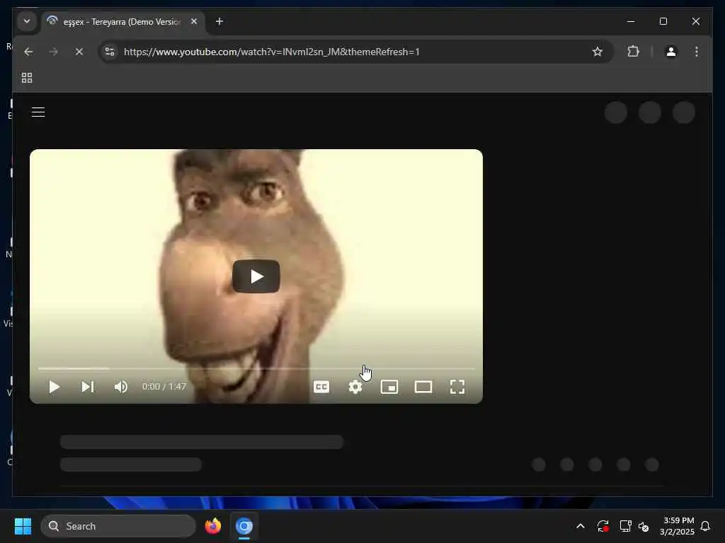Switch video to miniplayer mode
The width and height of the screenshot is (725, 543).
coord(389,387)
